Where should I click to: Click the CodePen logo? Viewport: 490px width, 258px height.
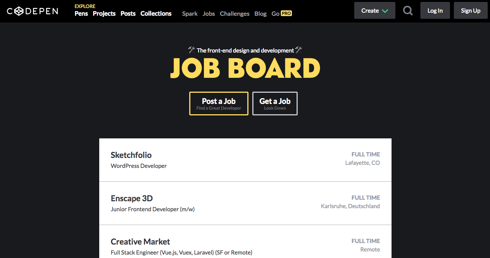32,11
